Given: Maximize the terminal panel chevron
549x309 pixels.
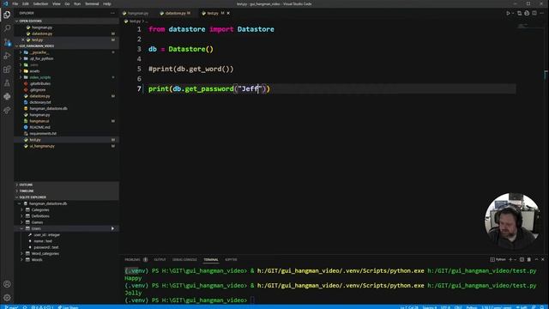Looking at the screenshot, I should tap(536, 259).
